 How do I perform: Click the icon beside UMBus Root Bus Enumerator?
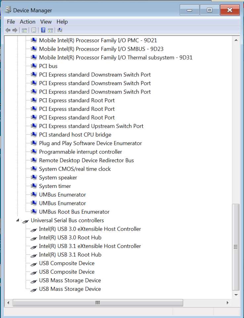point(34,212)
